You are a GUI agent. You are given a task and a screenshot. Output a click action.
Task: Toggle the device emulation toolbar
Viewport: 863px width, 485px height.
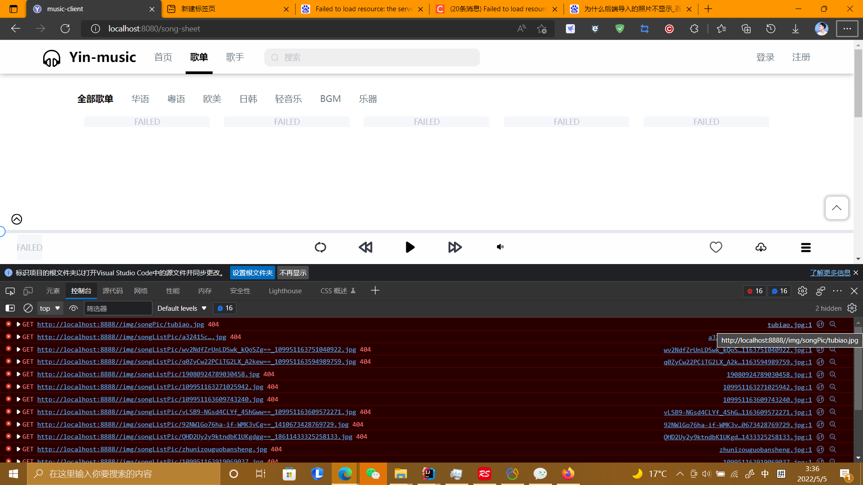click(28, 291)
